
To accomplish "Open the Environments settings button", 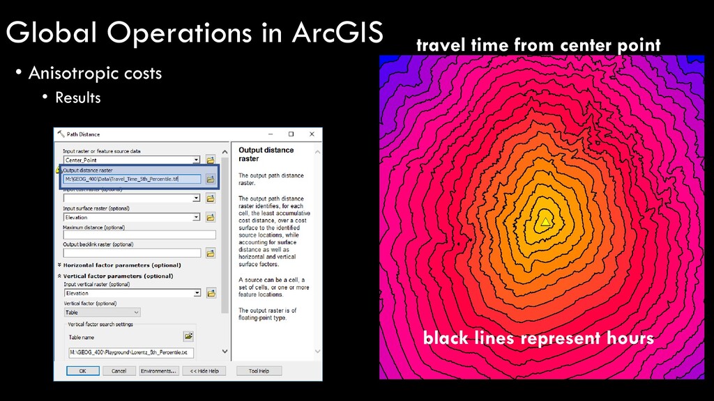I will point(158,371).
